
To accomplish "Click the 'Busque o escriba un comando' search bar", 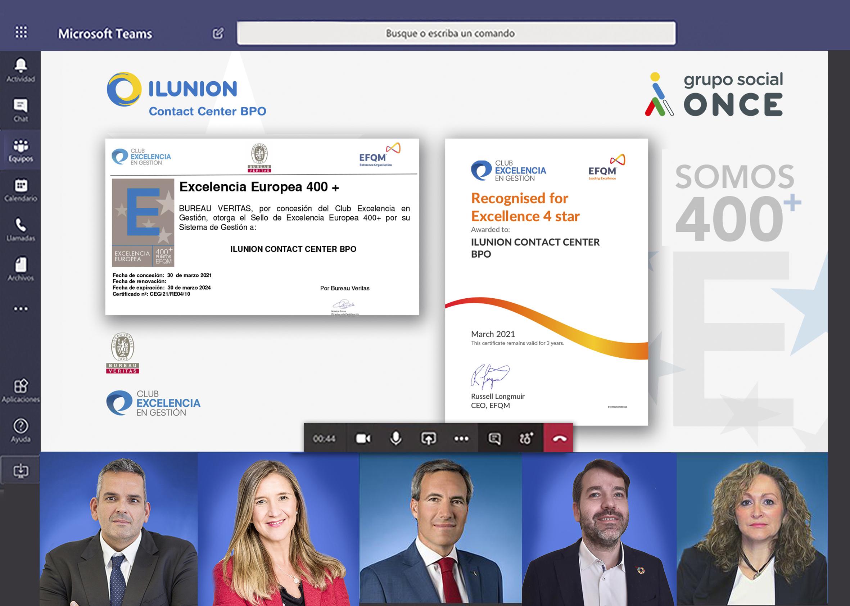I will coord(455,33).
